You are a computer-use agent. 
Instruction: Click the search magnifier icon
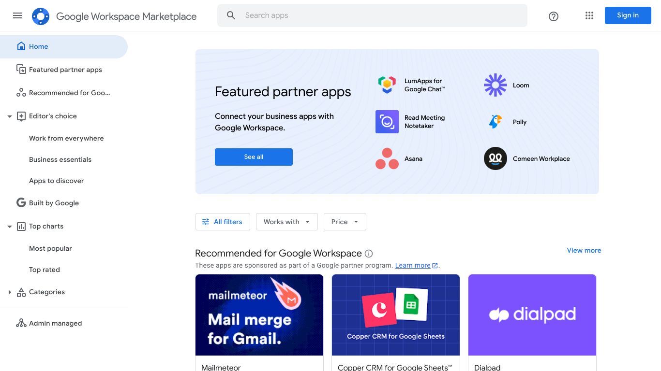[231, 15]
